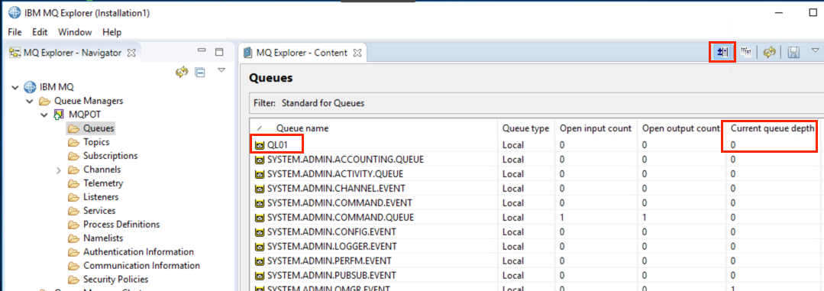Sort by Open input count column
This screenshot has width=824, height=291.
coord(596,128)
